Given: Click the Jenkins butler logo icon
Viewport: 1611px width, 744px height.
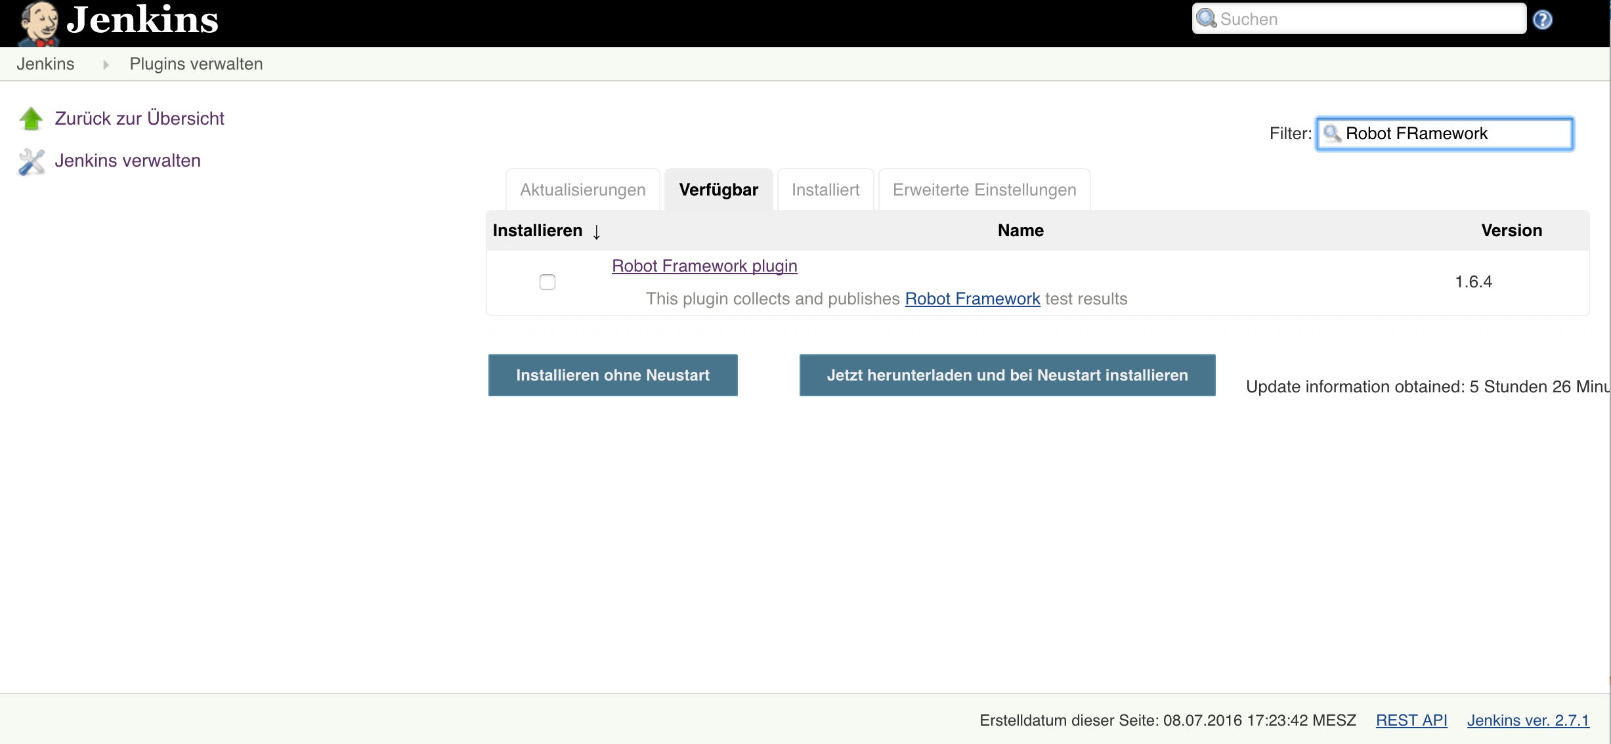Looking at the screenshot, I should 39,24.
